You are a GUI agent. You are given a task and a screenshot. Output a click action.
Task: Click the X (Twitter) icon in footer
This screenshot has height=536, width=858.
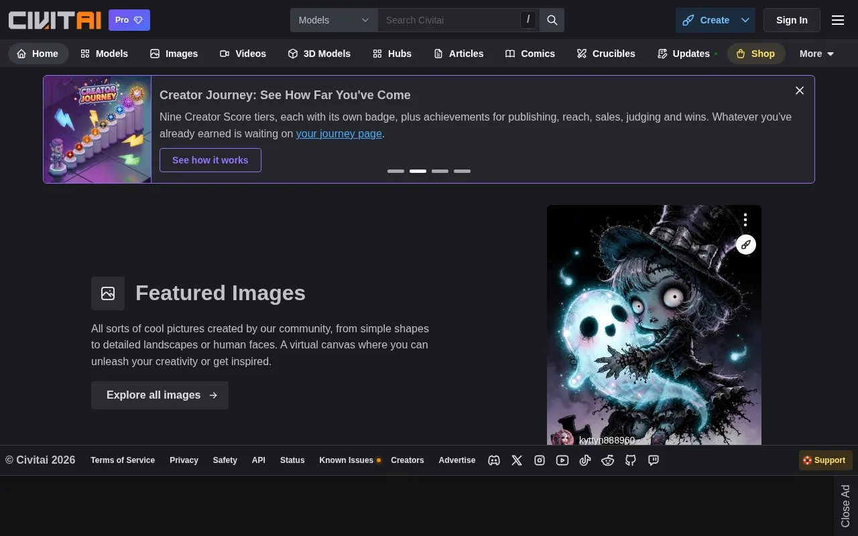517,460
